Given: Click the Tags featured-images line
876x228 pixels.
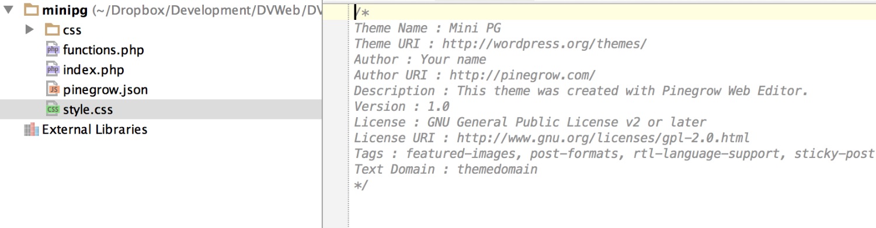Looking at the screenshot, I should 614,154.
